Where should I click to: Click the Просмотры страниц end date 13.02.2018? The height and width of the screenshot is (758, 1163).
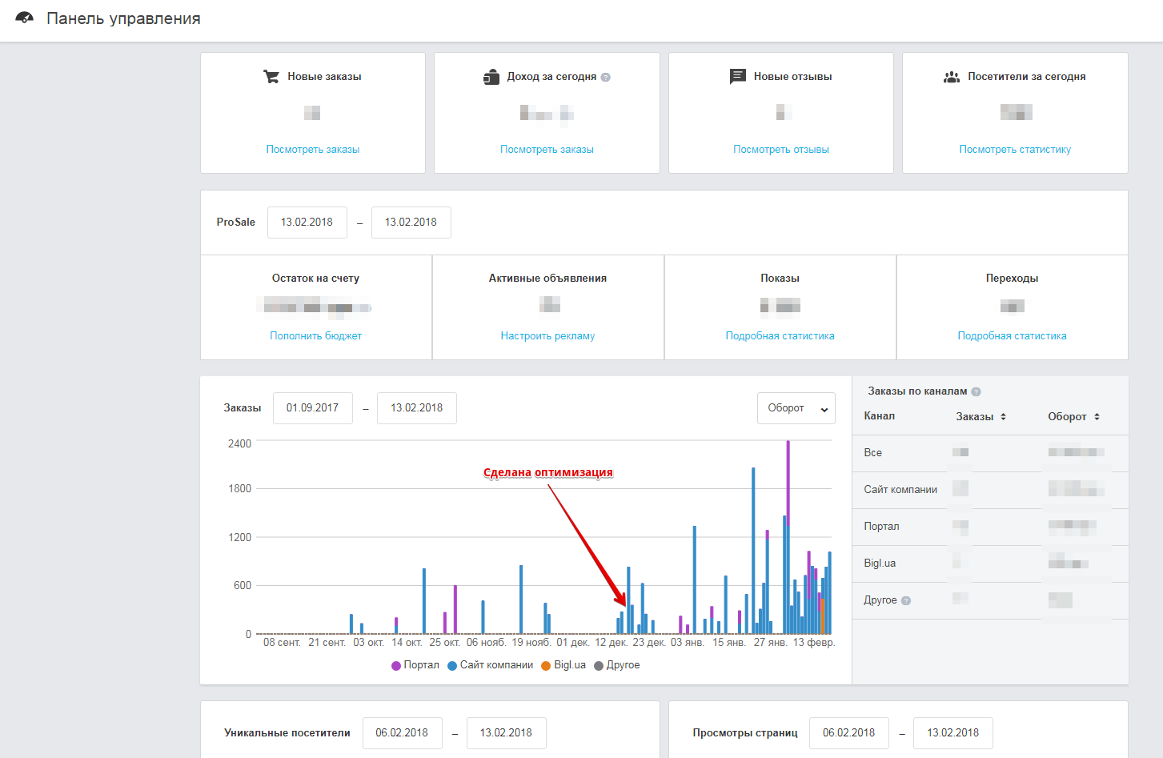tap(952, 733)
